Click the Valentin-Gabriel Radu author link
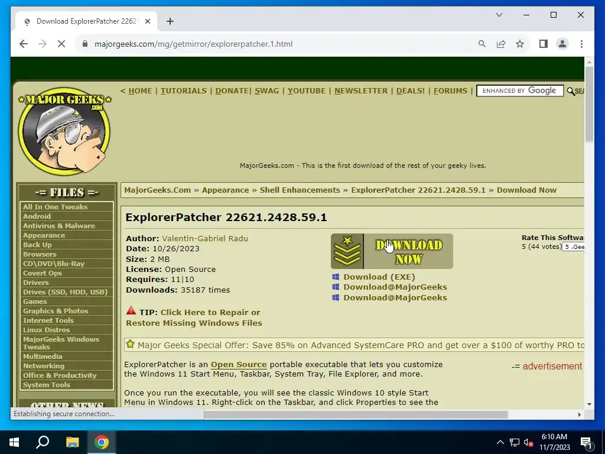Viewport: 605px width, 454px height. coord(205,238)
